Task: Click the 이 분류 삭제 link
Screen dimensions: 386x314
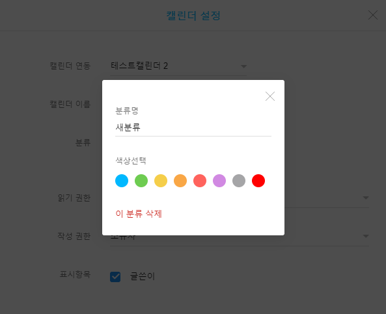Action: point(139,214)
